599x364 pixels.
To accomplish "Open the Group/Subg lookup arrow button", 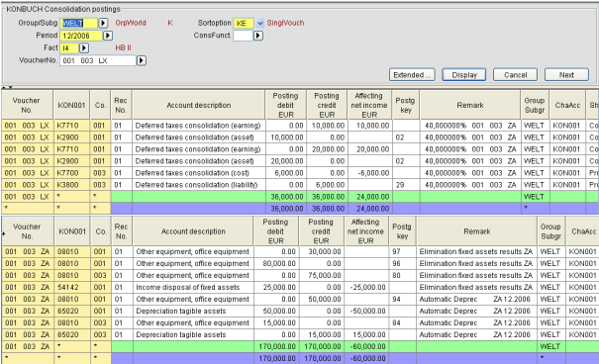I will coord(103,24).
